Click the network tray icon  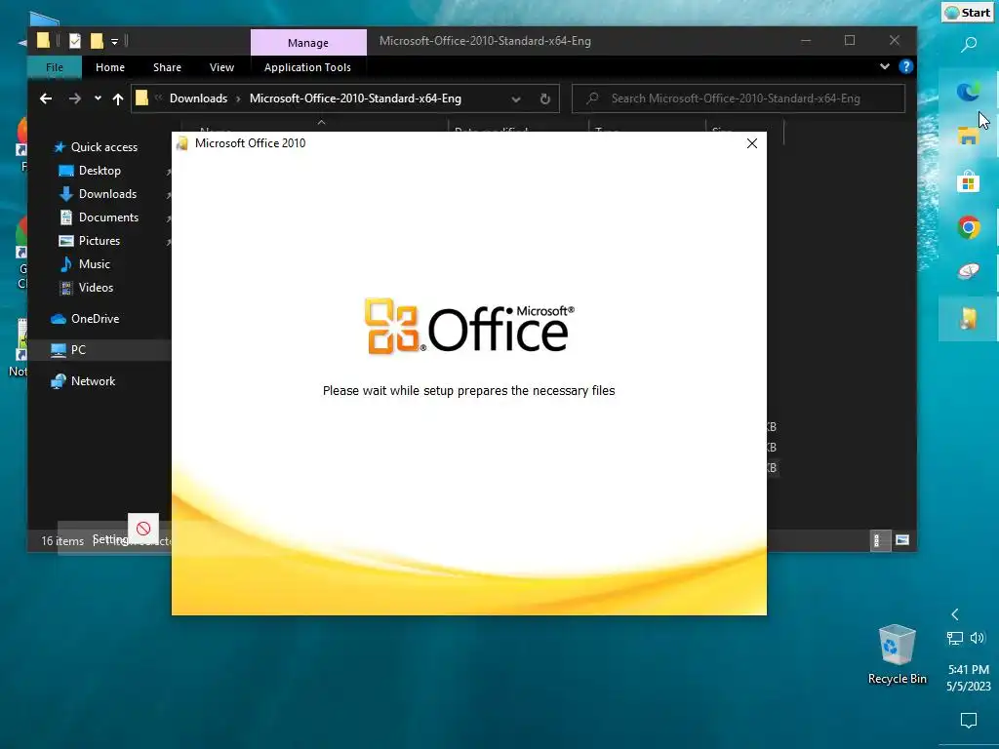(x=954, y=638)
